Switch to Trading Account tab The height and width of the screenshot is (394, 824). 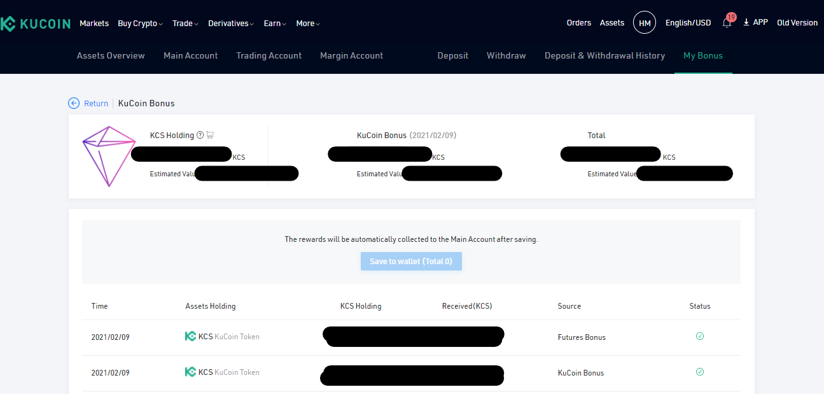[269, 55]
